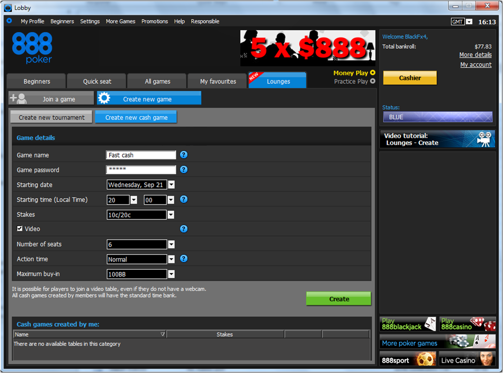Click the BLUE status bar
Viewport: 503px width, 373px height.
click(438, 117)
